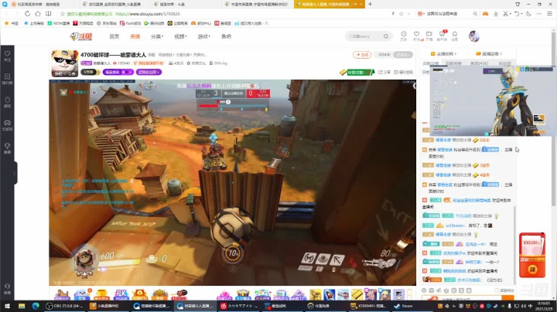557x312 pixels.
Task: Click the orange 关注 follow button
Action: tap(362, 55)
